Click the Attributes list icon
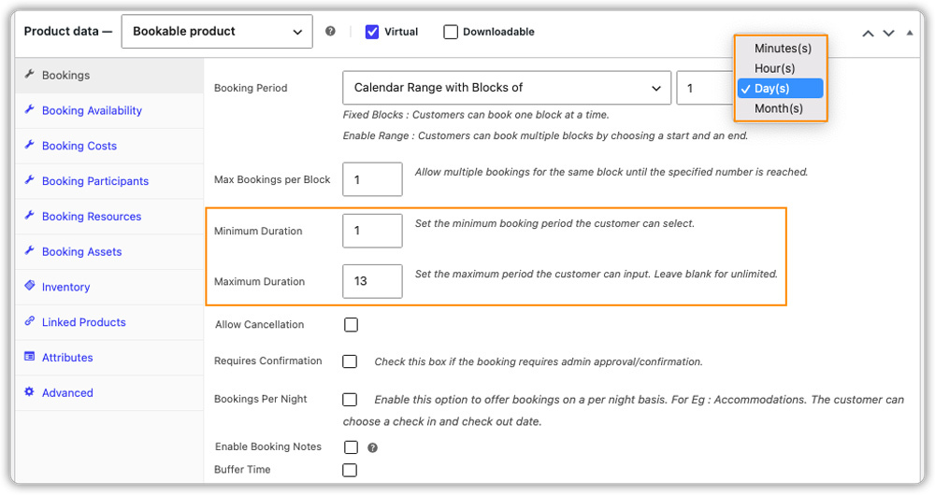The height and width of the screenshot is (495, 935). coord(29,356)
